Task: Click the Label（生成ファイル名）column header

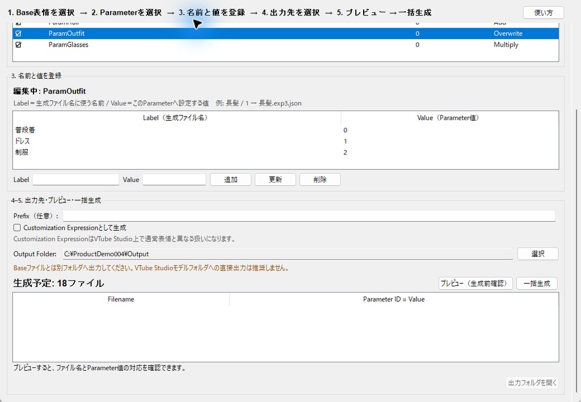Action: pyautogui.click(x=177, y=118)
